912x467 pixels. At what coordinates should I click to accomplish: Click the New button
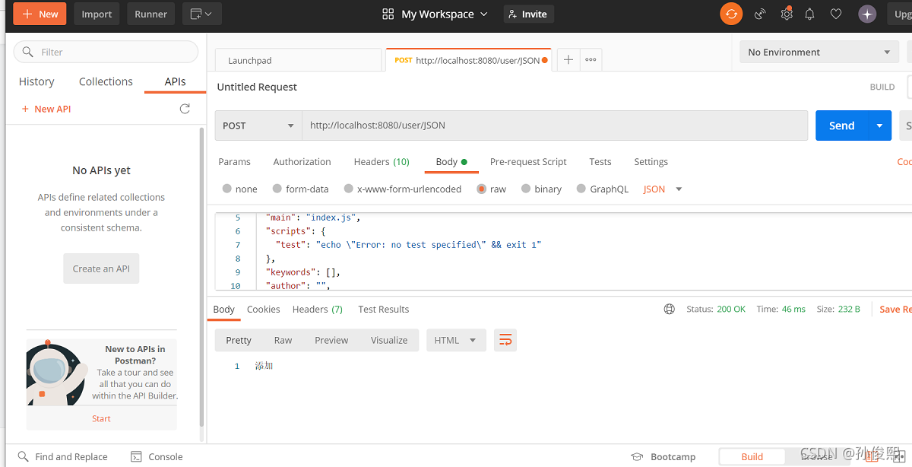click(40, 14)
